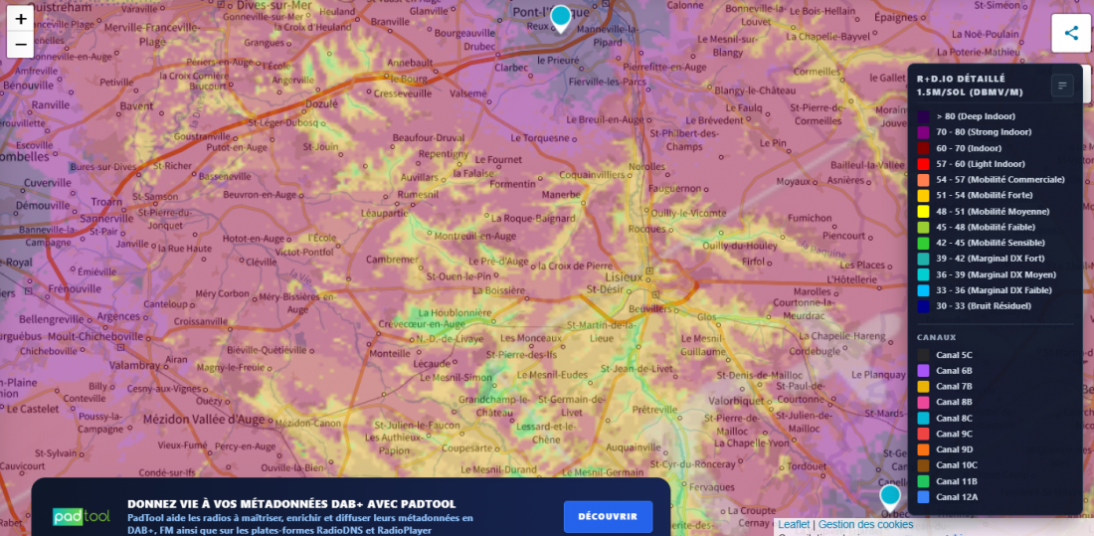Viewport: 1094px width, 536px height.
Task: Click the 42 - 45 Mobilité Sensible swatch
Action: point(923,243)
